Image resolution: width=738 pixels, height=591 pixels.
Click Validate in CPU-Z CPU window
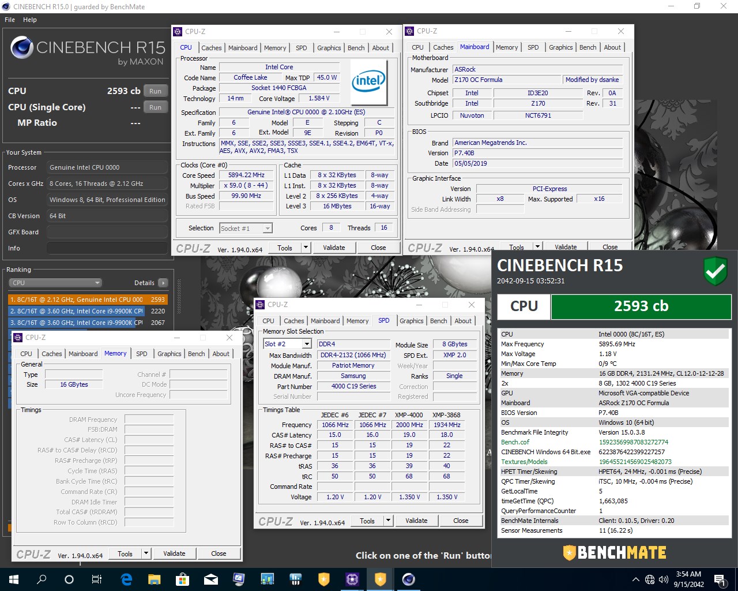[x=334, y=248]
